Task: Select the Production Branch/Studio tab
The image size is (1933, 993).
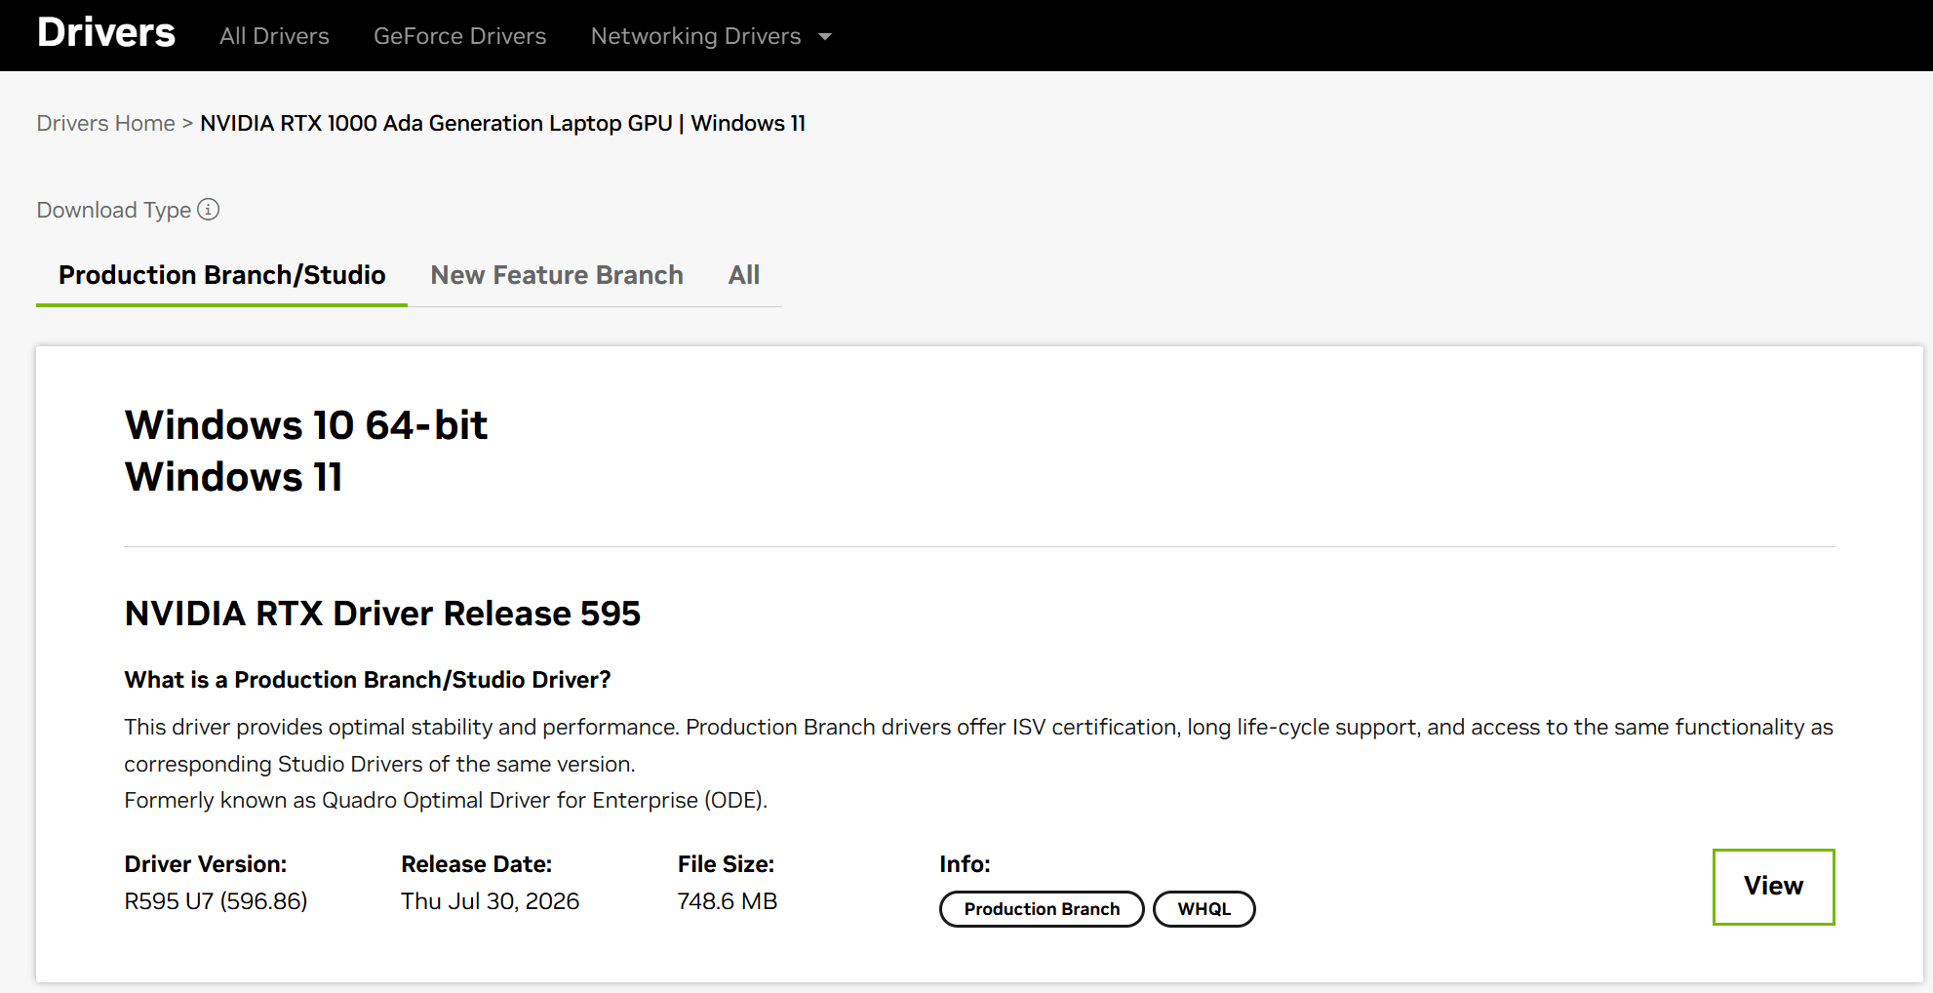Action: click(221, 275)
